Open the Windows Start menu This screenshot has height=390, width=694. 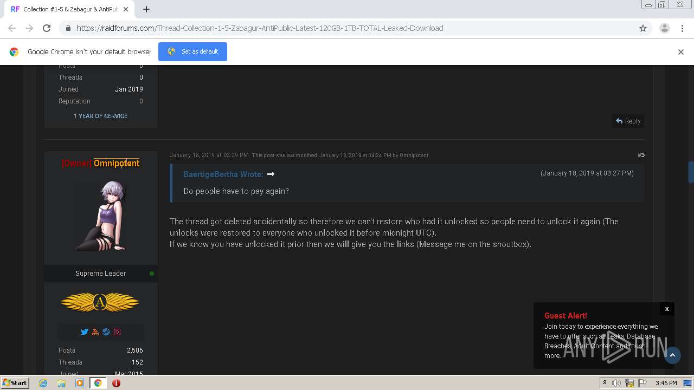point(15,382)
